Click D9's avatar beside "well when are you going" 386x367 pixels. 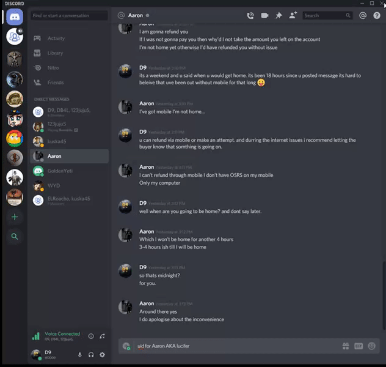(125, 207)
